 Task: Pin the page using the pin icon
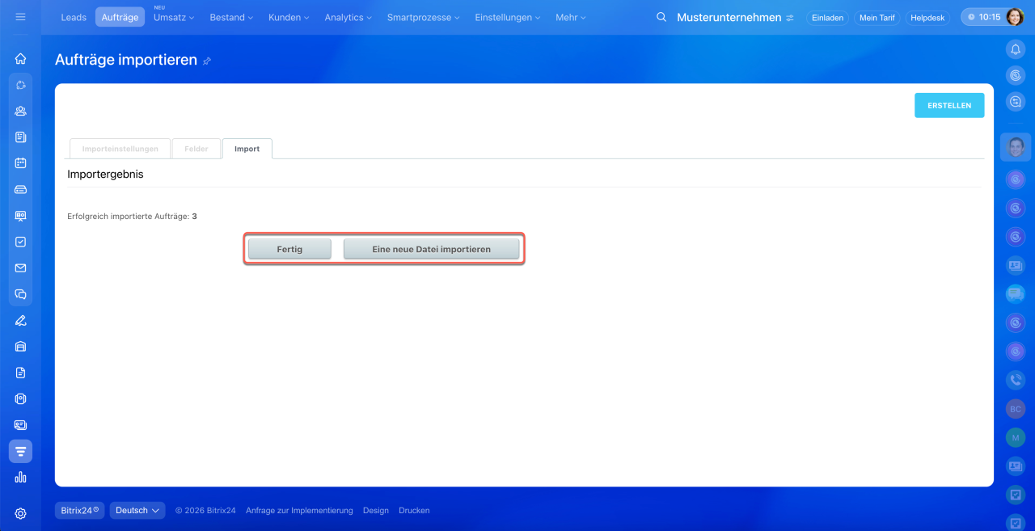pos(207,61)
